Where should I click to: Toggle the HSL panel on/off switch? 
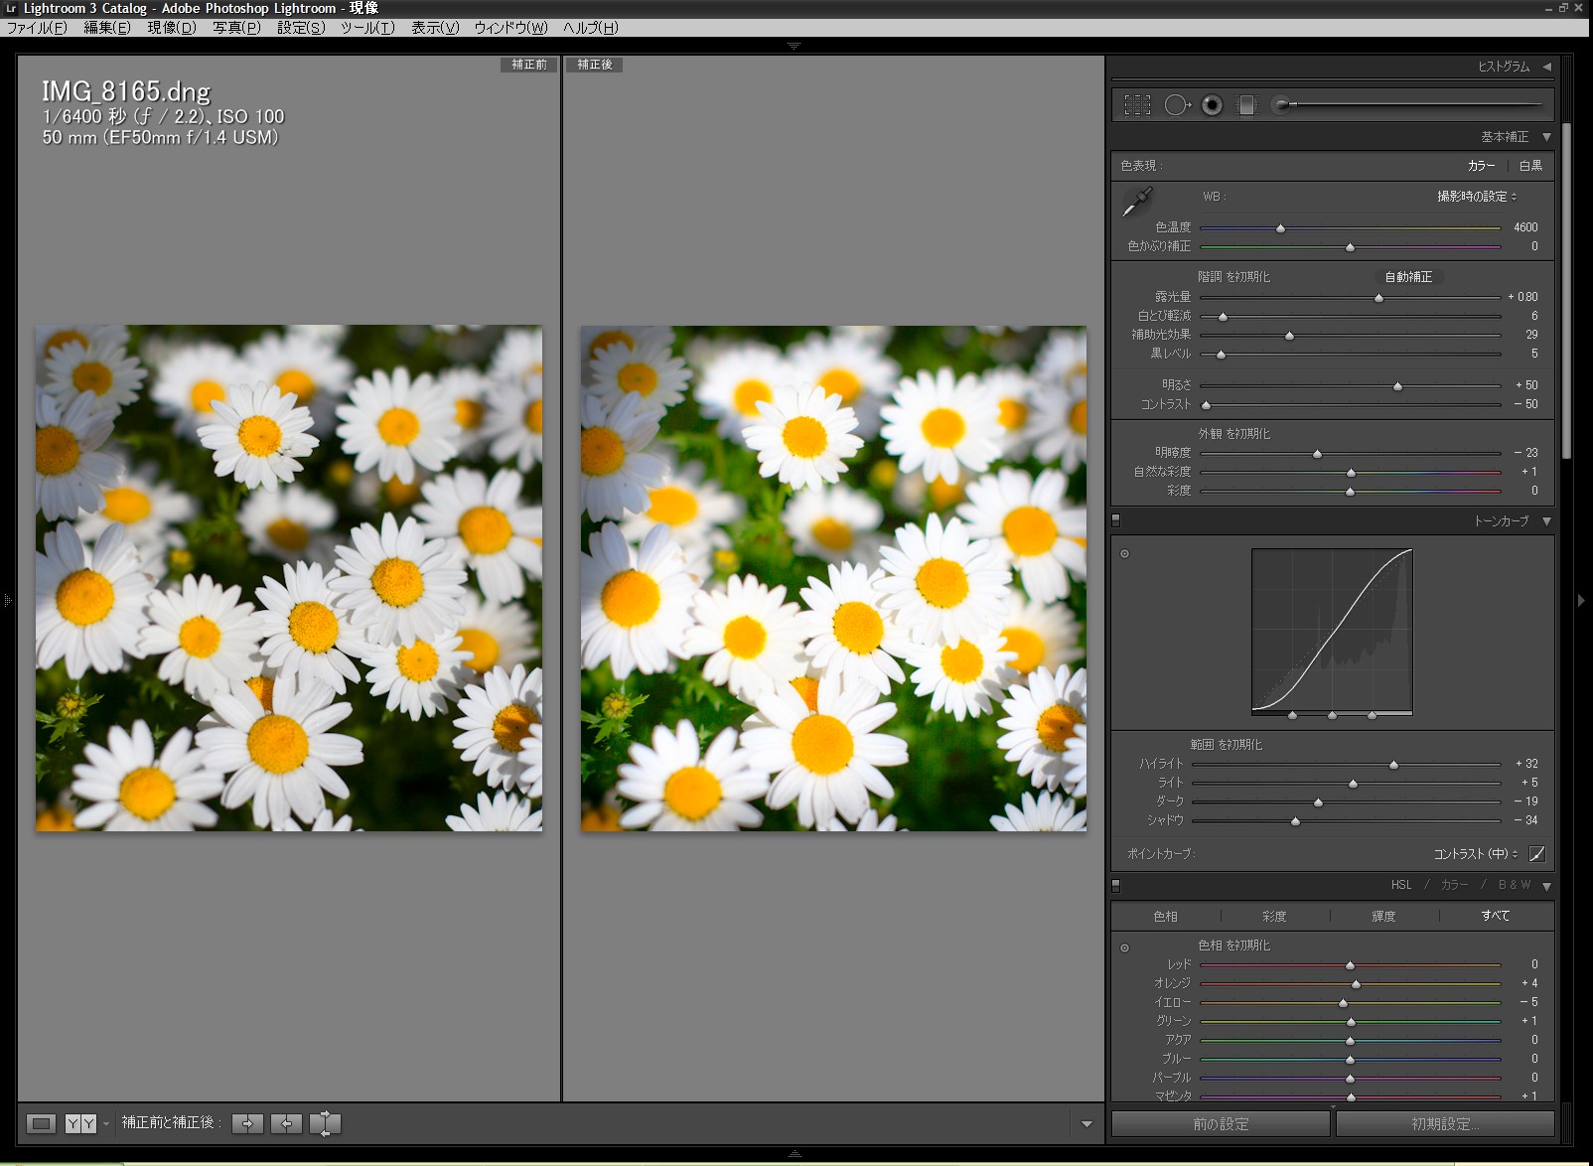tap(1116, 885)
